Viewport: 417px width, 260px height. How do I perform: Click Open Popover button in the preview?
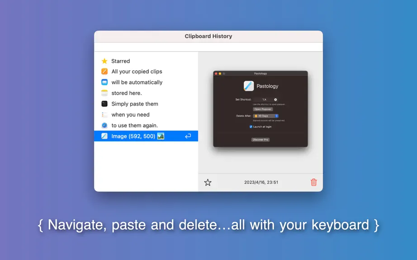tap(263, 109)
